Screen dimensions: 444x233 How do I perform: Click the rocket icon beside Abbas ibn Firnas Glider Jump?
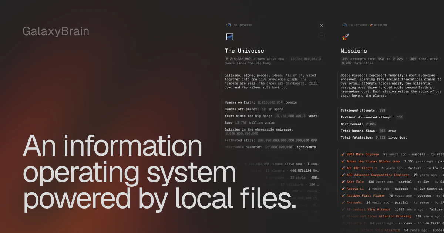pyautogui.click(x=343, y=161)
